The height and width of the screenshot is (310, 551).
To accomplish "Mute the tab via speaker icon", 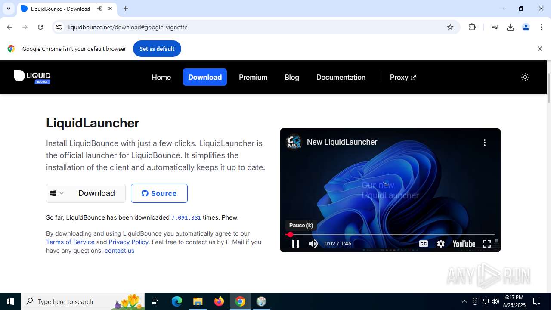I will [x=100, y=9].
